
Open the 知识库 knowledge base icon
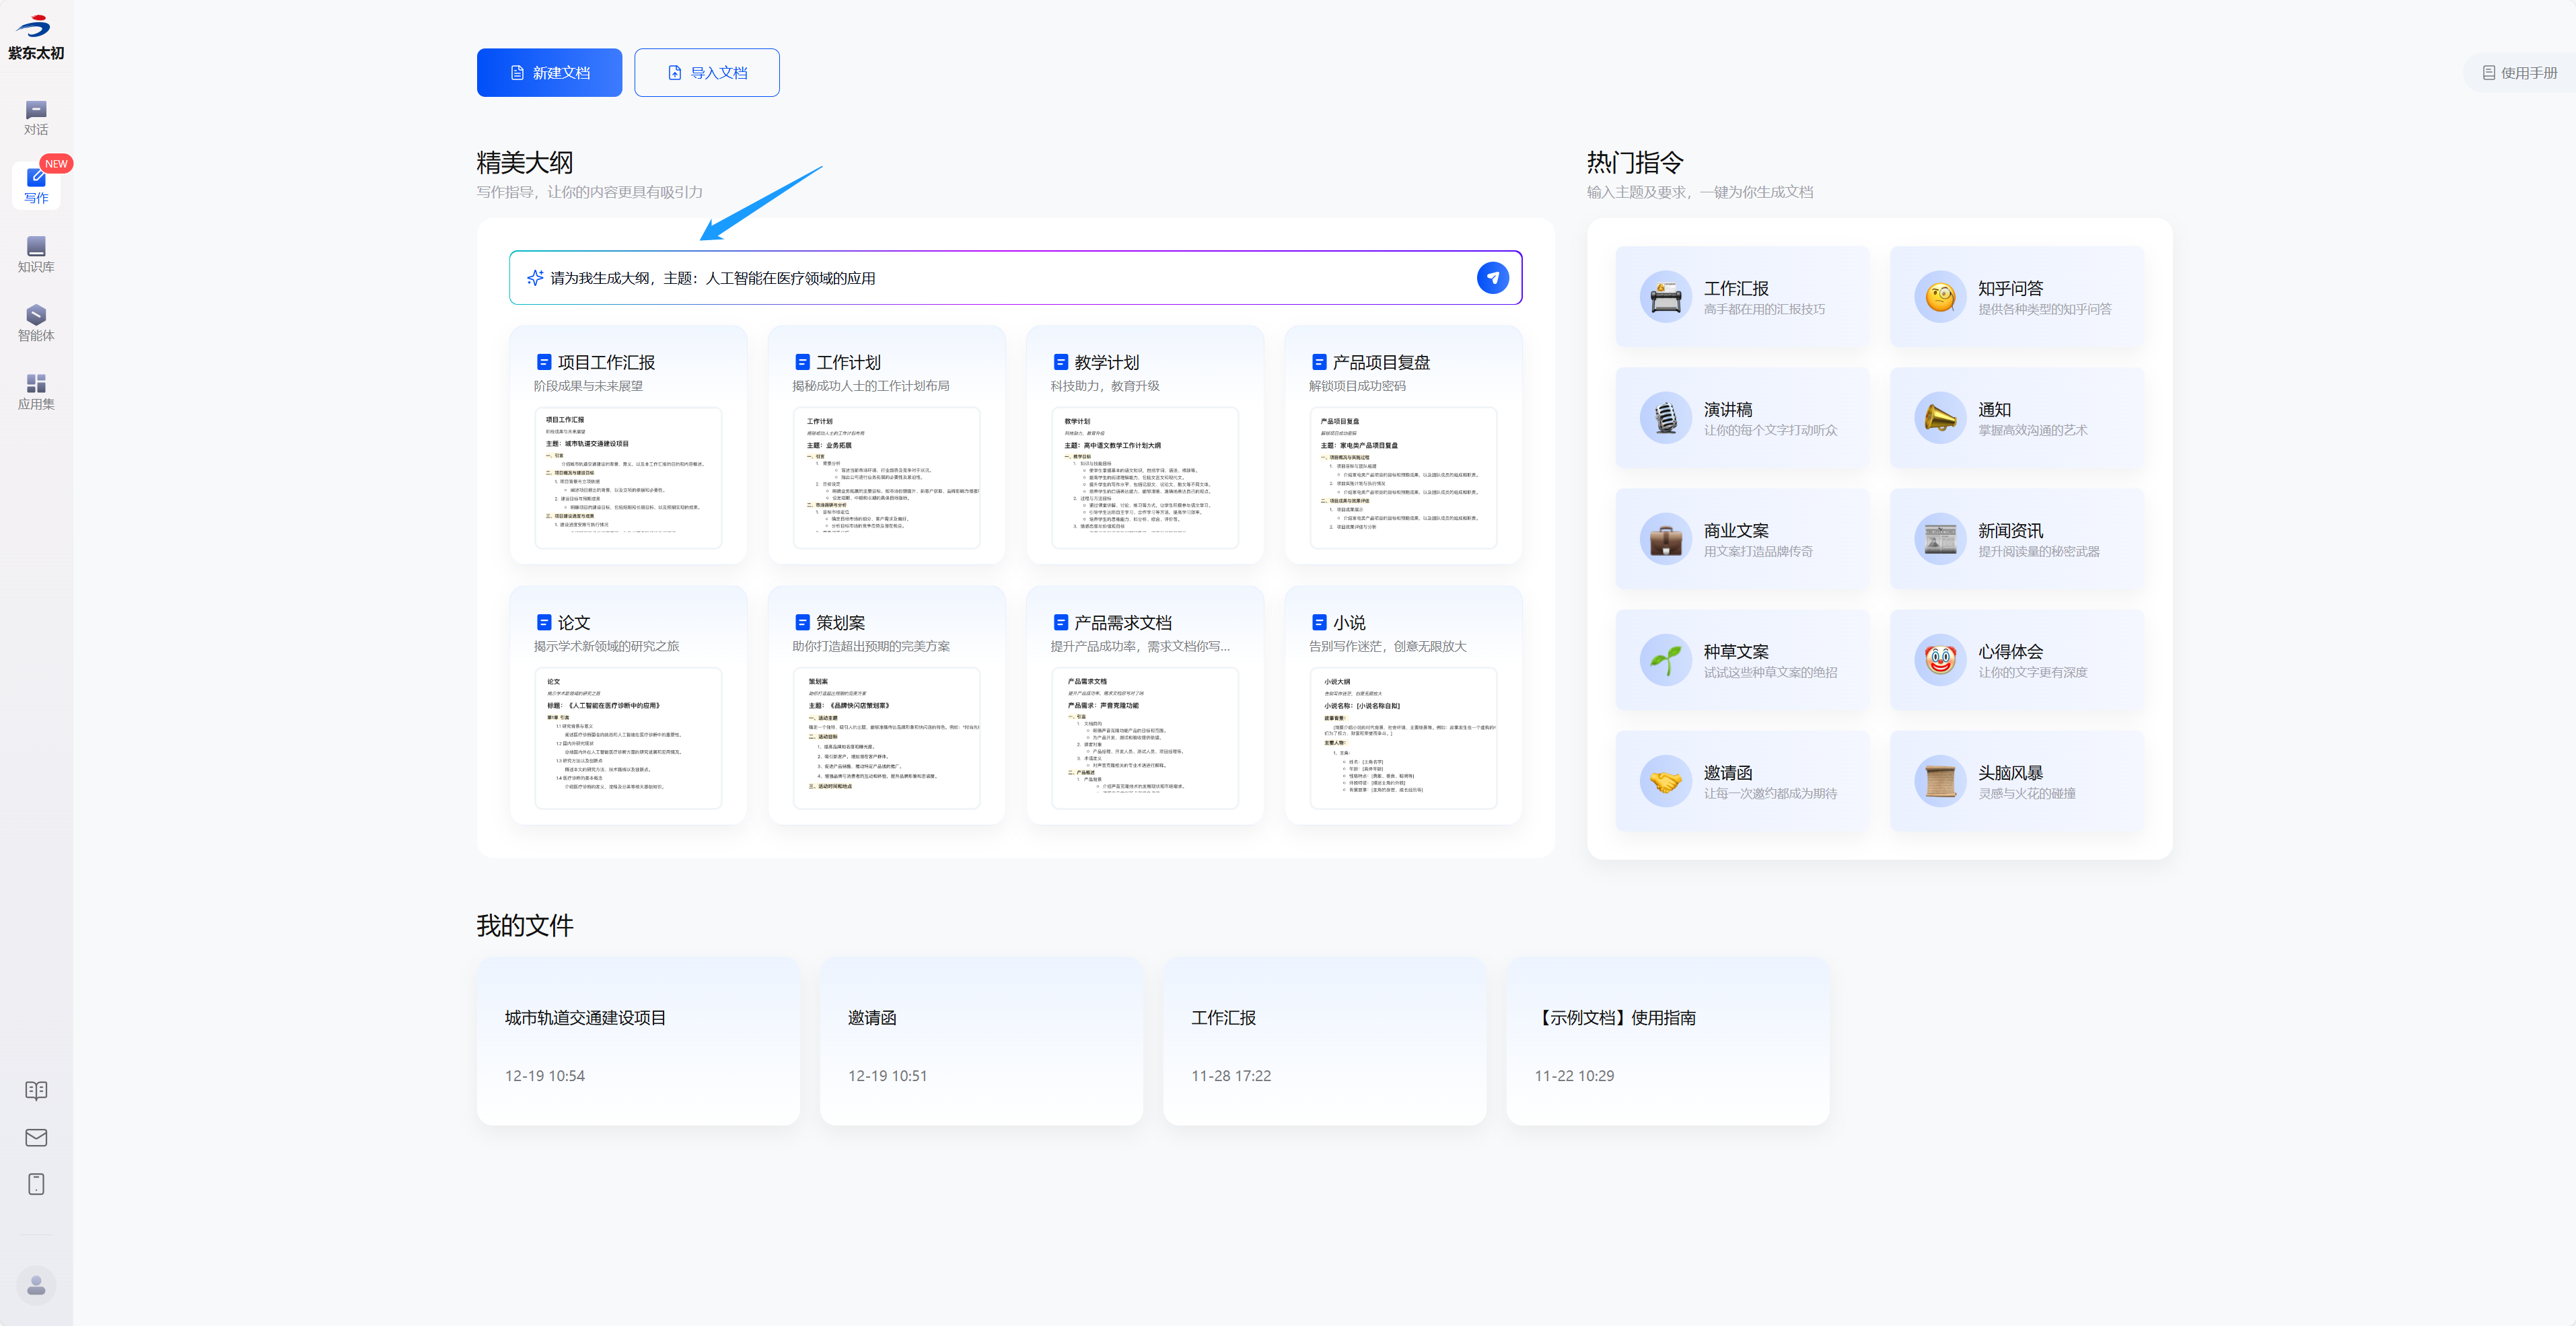tap(36, 254)
